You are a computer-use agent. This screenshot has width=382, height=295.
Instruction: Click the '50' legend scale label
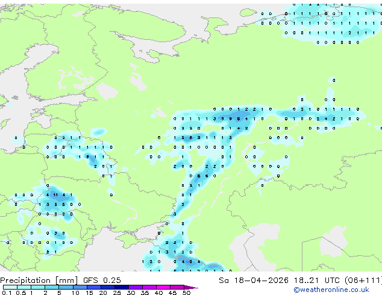pos(186,293)
